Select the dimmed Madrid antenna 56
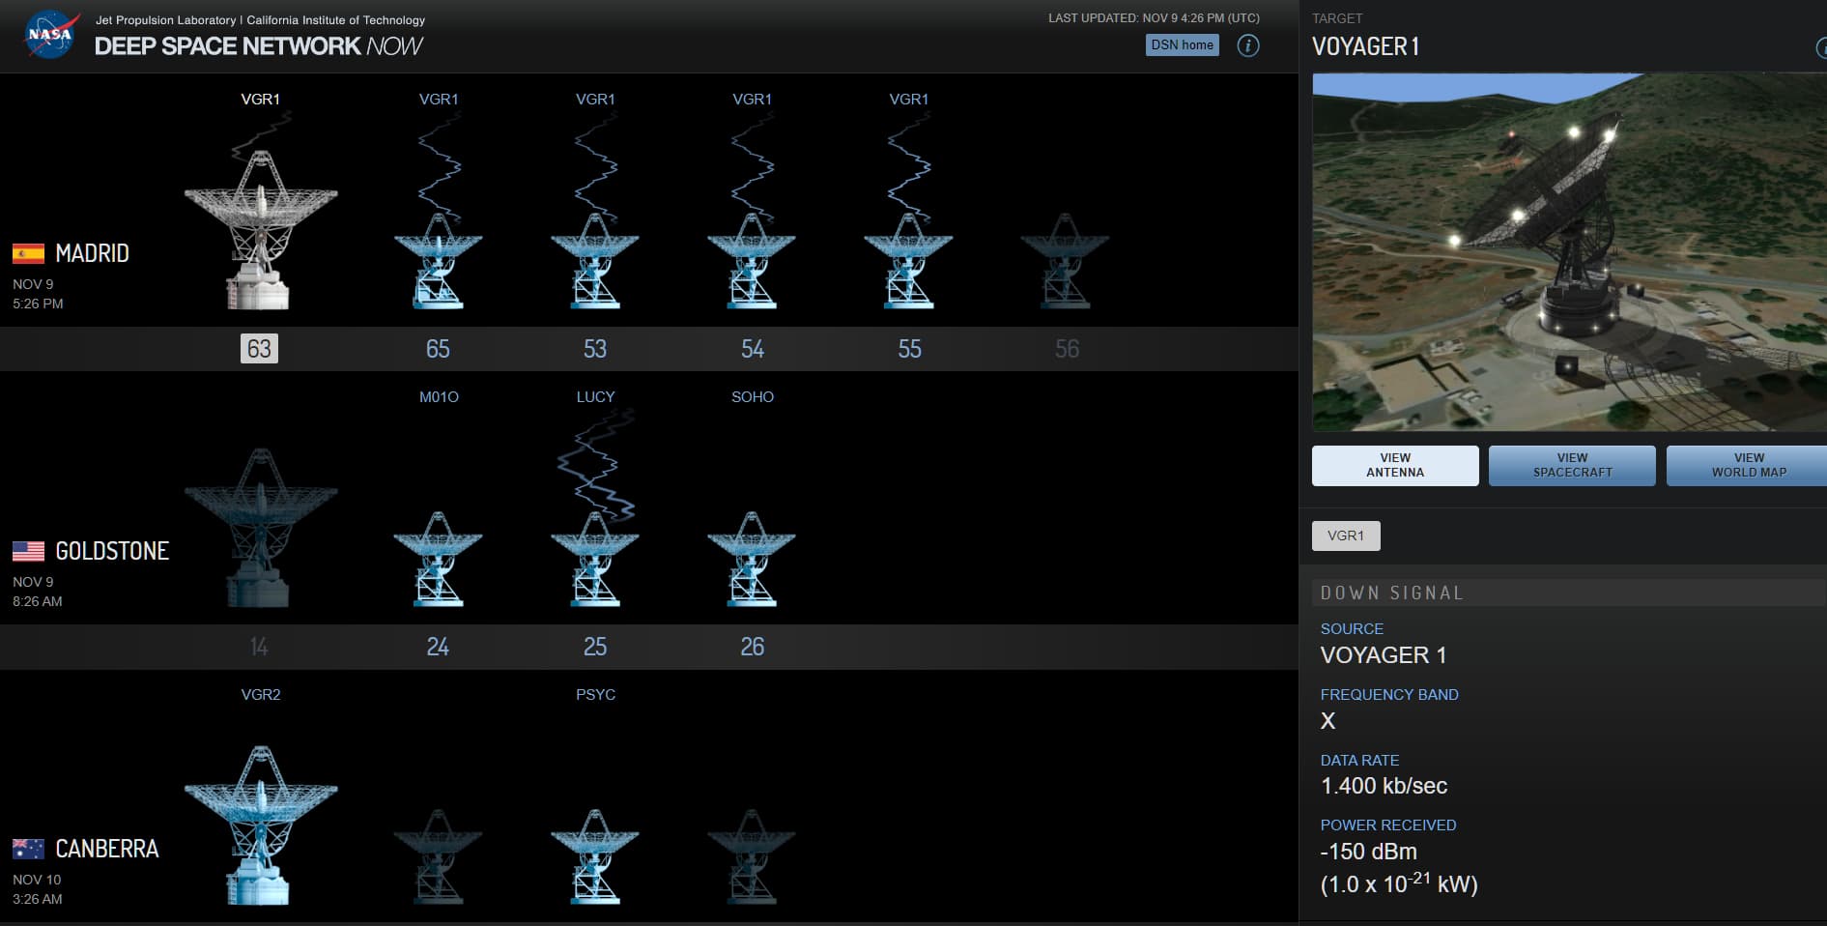This screenshot has height=926, width=1827. [x=1065, y=263]
